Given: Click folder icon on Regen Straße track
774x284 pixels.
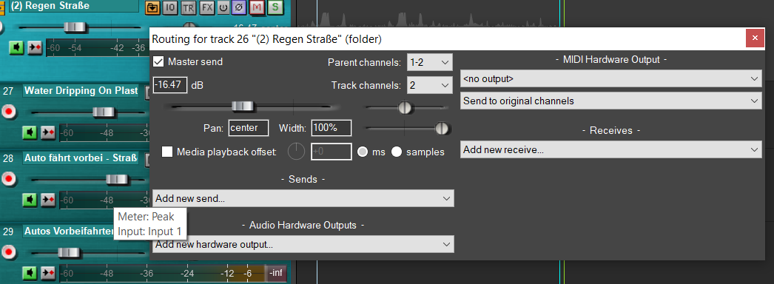Looking at the screenshot, I should click(x=153, y=7).
